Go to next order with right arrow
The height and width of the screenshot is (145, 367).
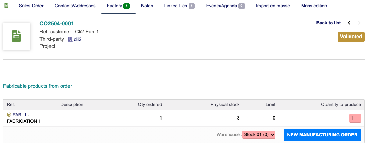(x=359, y=23)
